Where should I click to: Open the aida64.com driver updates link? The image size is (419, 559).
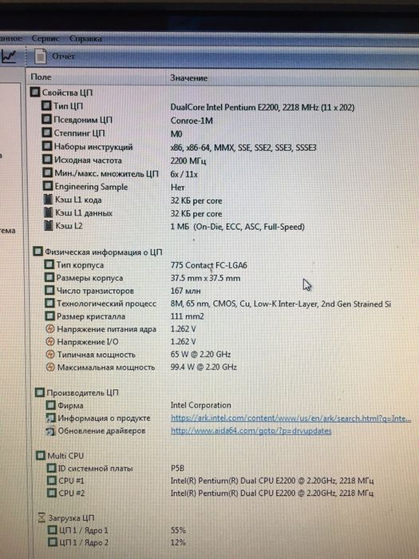pyautogui.click(x=251, y=430)
